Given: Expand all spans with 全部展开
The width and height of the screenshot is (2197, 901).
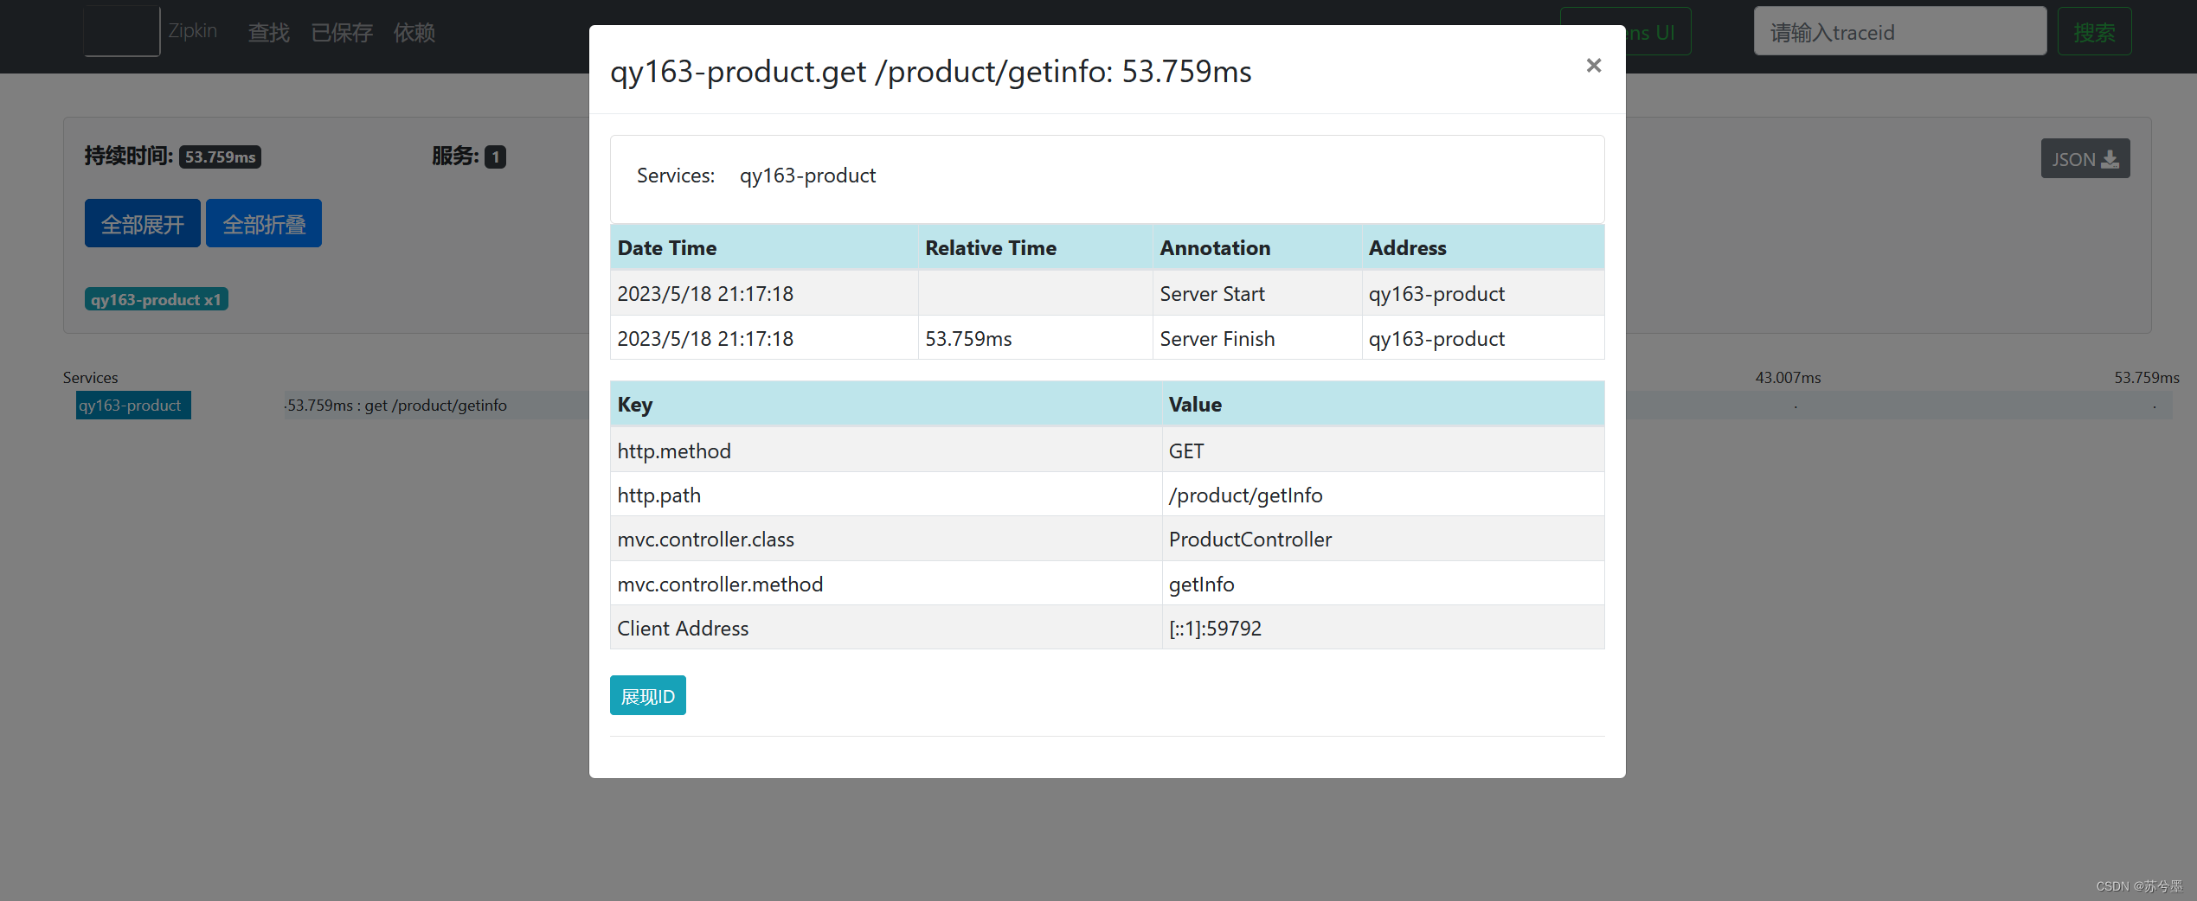Looking at the screenshot, I should point(143,224).
